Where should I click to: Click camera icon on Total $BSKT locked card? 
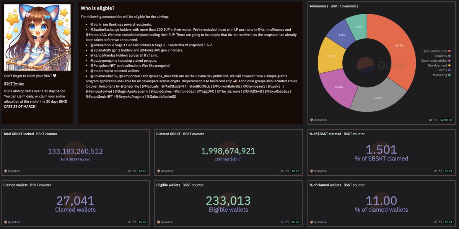pos(129,171)
